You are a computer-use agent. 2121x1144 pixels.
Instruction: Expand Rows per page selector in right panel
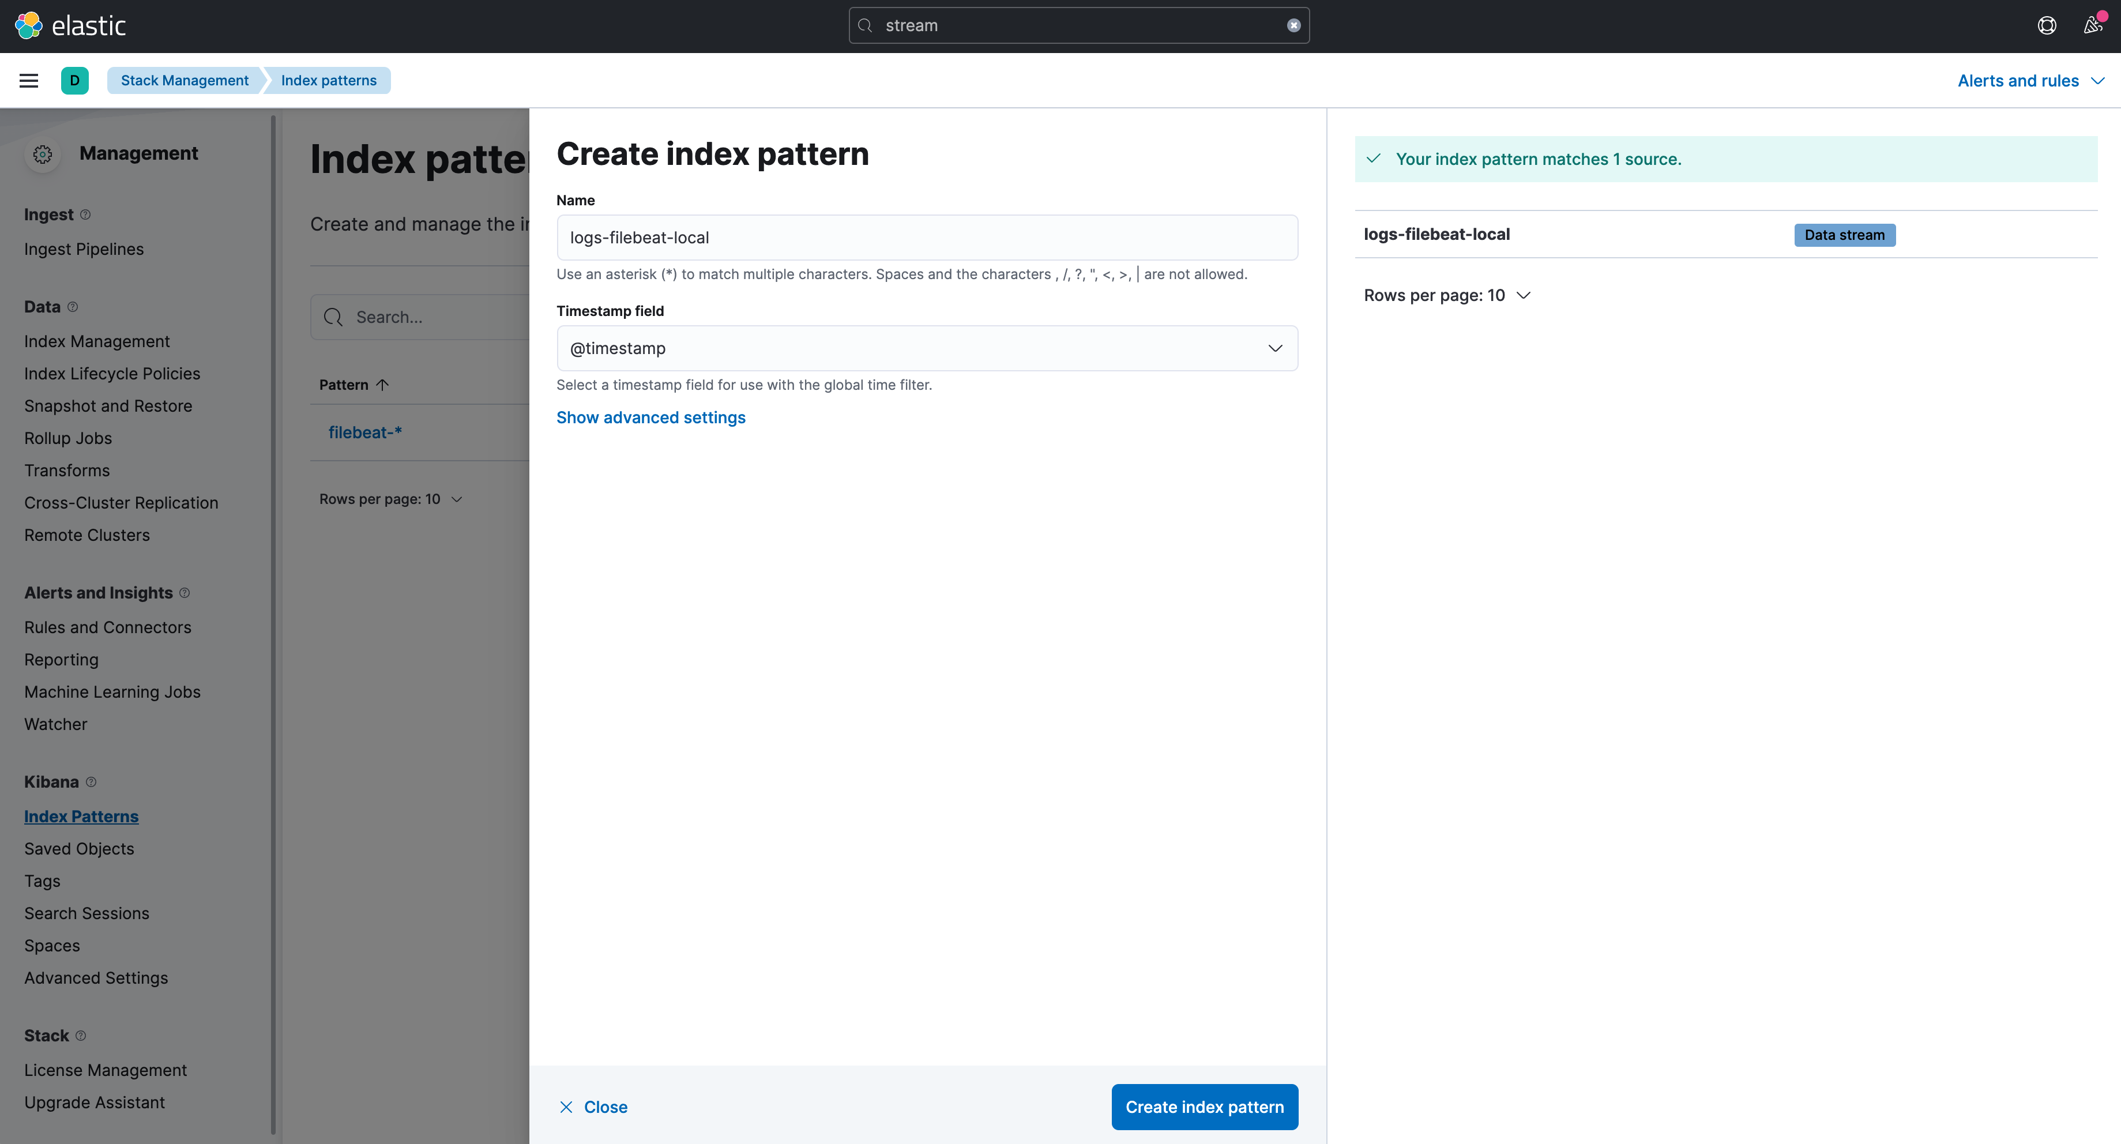click(1447, 295)
